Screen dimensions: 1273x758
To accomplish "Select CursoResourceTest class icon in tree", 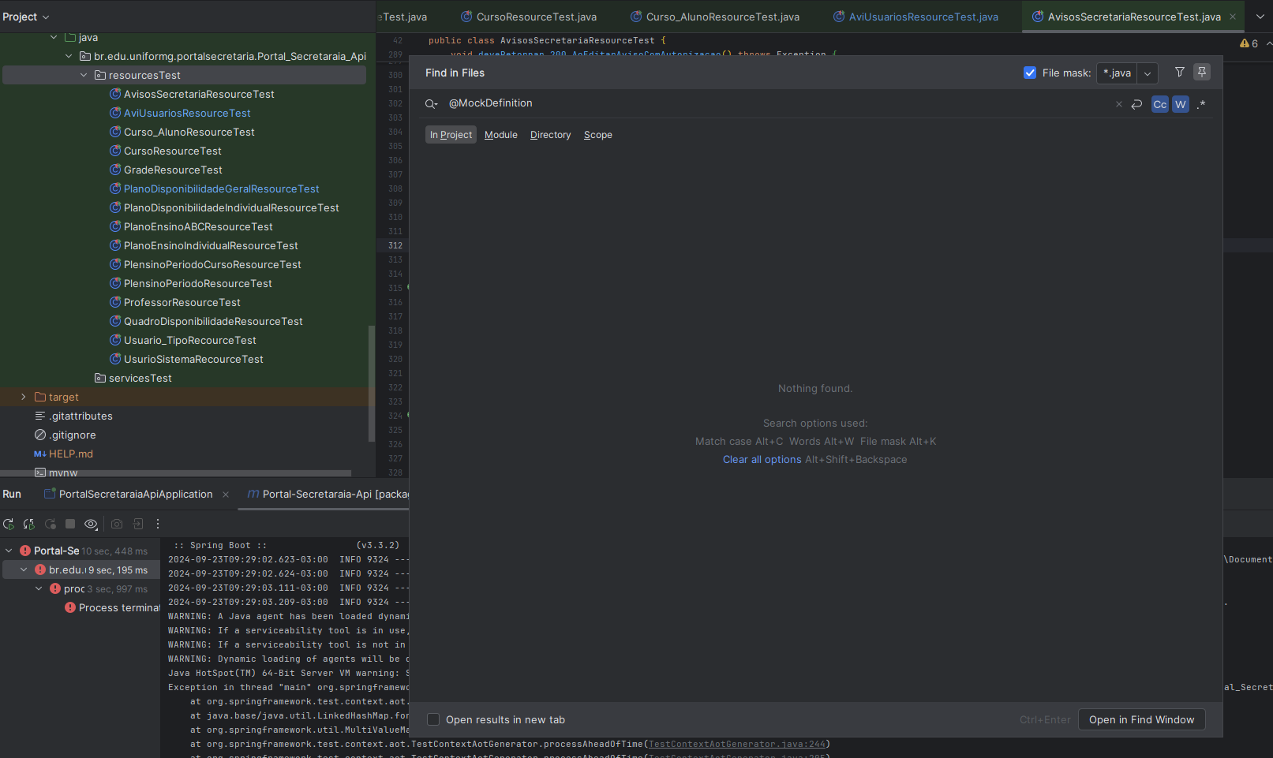I will [115, 151].
